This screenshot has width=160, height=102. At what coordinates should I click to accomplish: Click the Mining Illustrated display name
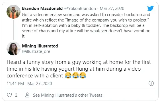40,46
